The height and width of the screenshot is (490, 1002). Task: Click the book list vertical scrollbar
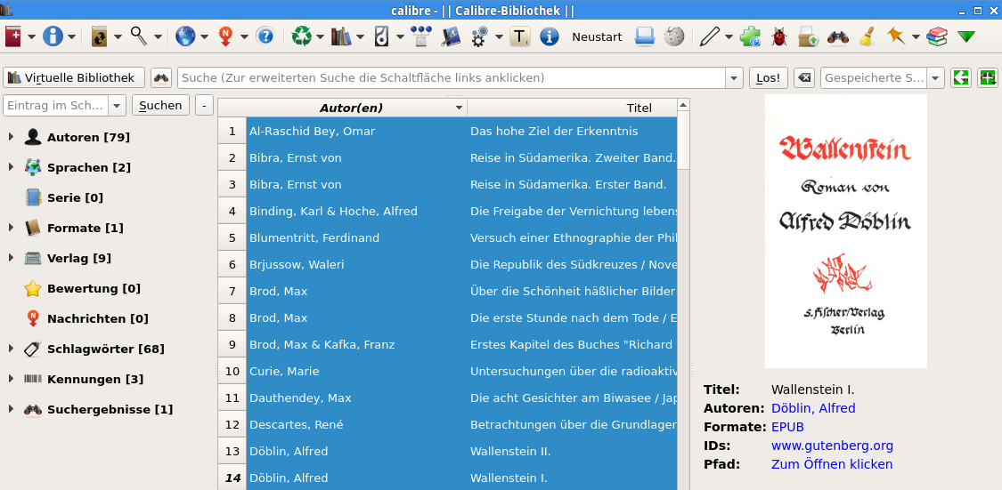click(x=683, y=293)
